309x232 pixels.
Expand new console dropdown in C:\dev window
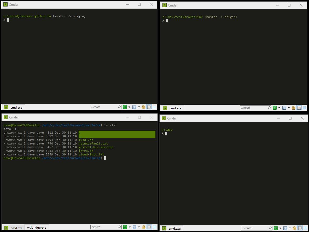(280, 228)
